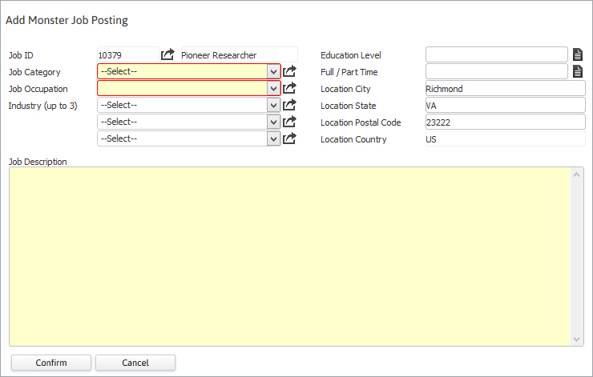The width and height of the screenshot is (593, 377).
Task: Click the share icon beside third Industry dropdown
Action: coord(290,138)
